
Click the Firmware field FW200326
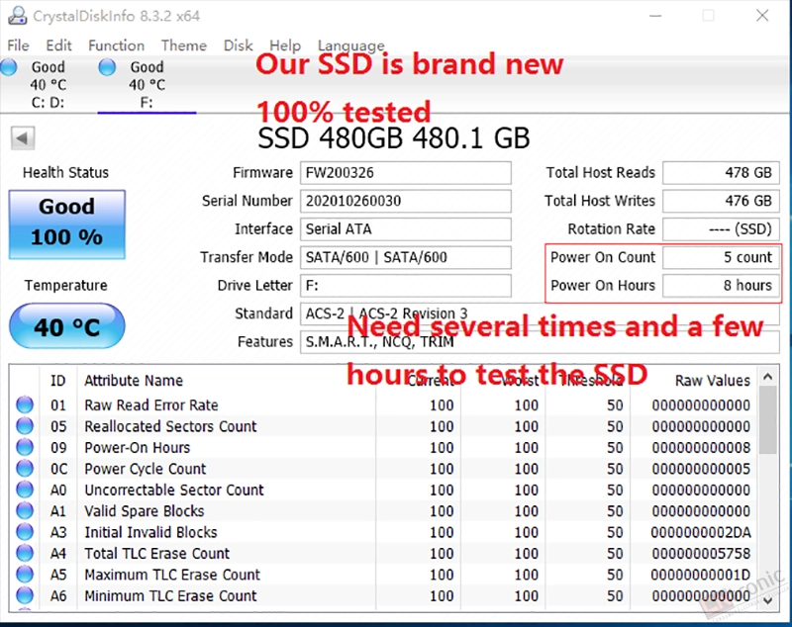[x=406, y=173]
